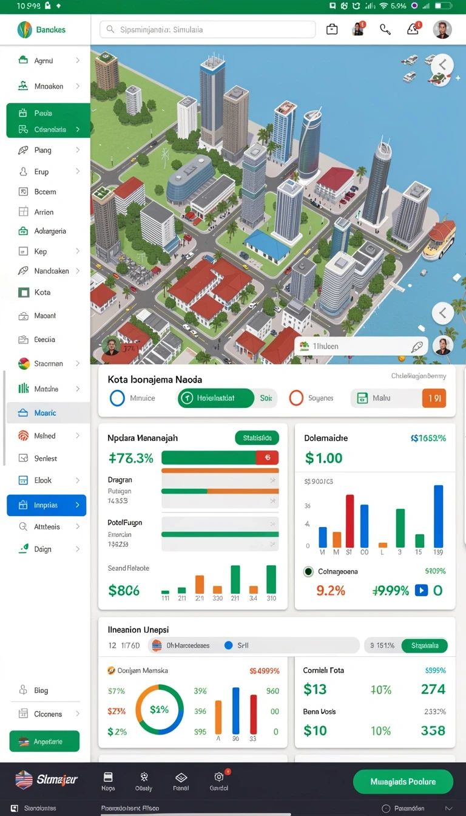The height and width of the screenshot is (816, 466).
Task: Click the 76.3% green-red progress bar
Action: click(x=220, y=458)
